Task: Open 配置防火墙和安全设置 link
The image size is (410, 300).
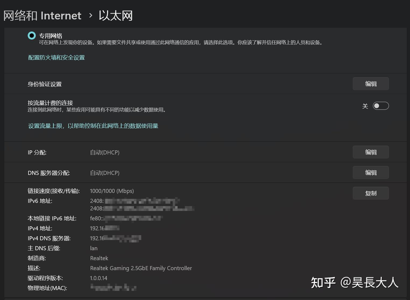Action: [56, 58]
